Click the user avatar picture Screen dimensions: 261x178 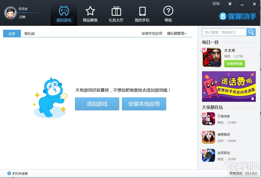(x=10, y=13)
